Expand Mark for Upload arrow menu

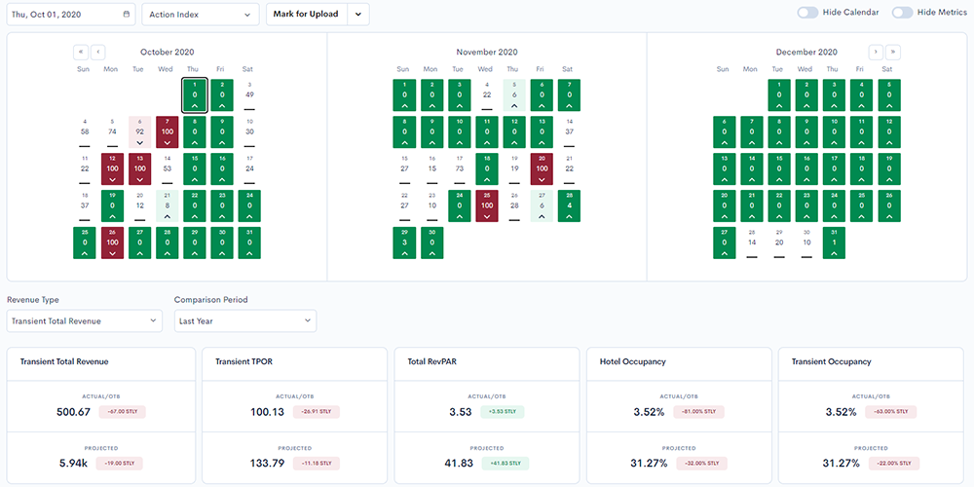[358, 15]
